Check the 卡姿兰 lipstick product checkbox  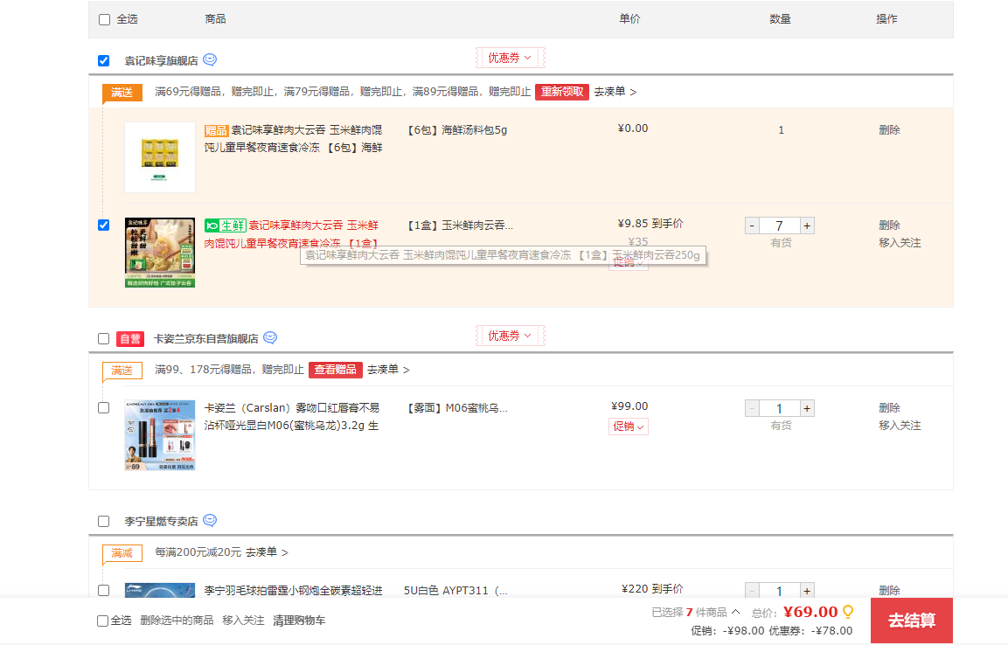pyautogui.click(x=103, y=408)
